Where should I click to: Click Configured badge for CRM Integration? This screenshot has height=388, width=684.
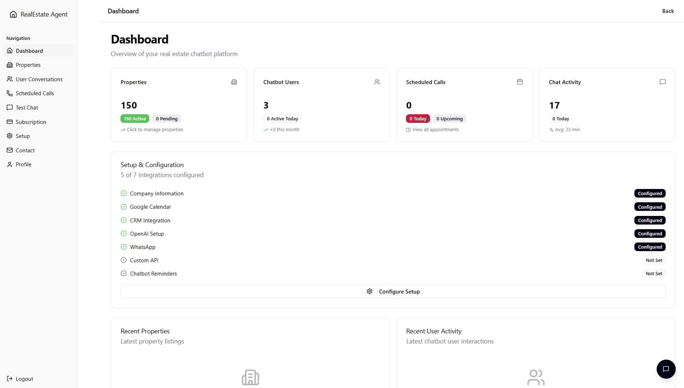tap(650, 220)
